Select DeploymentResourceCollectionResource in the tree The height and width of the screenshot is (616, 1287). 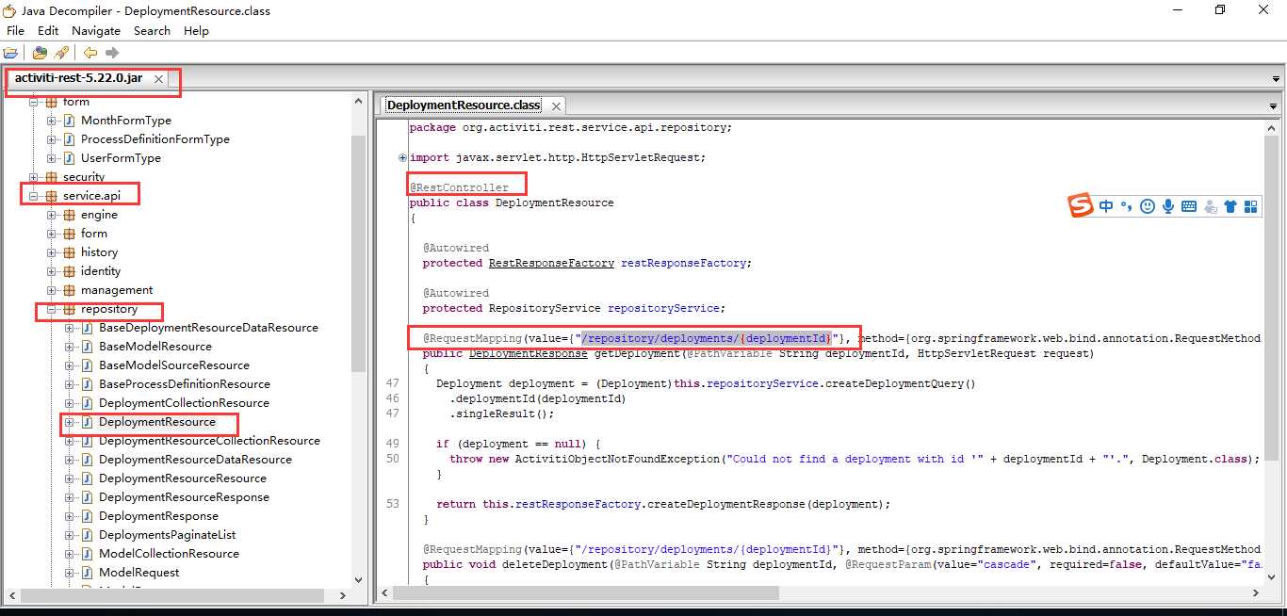[209, 441]
